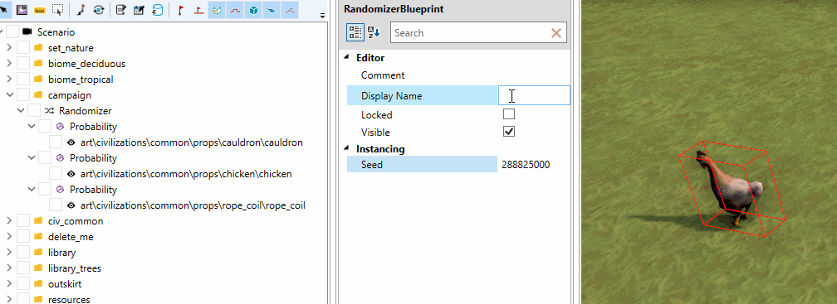The width and height of the screenshot is (837, 304).
Task: Select the Scenario root node
Action: pos(56,32)
